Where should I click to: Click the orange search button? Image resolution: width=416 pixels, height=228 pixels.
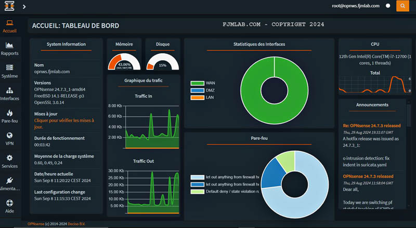coord(402,6)
